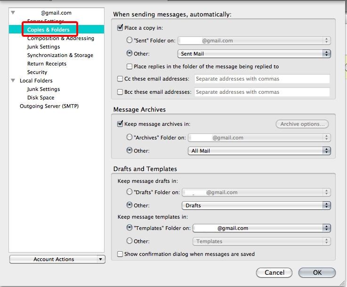This screenshot has height=287, width=347.
Task: Click OK to save settings
Action: [x=317, y=272]
